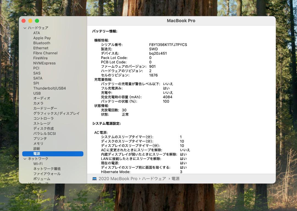This screenshot has width=297, height=211.
Task: Select SATA in the sidebar
Action: pos(38,78)
